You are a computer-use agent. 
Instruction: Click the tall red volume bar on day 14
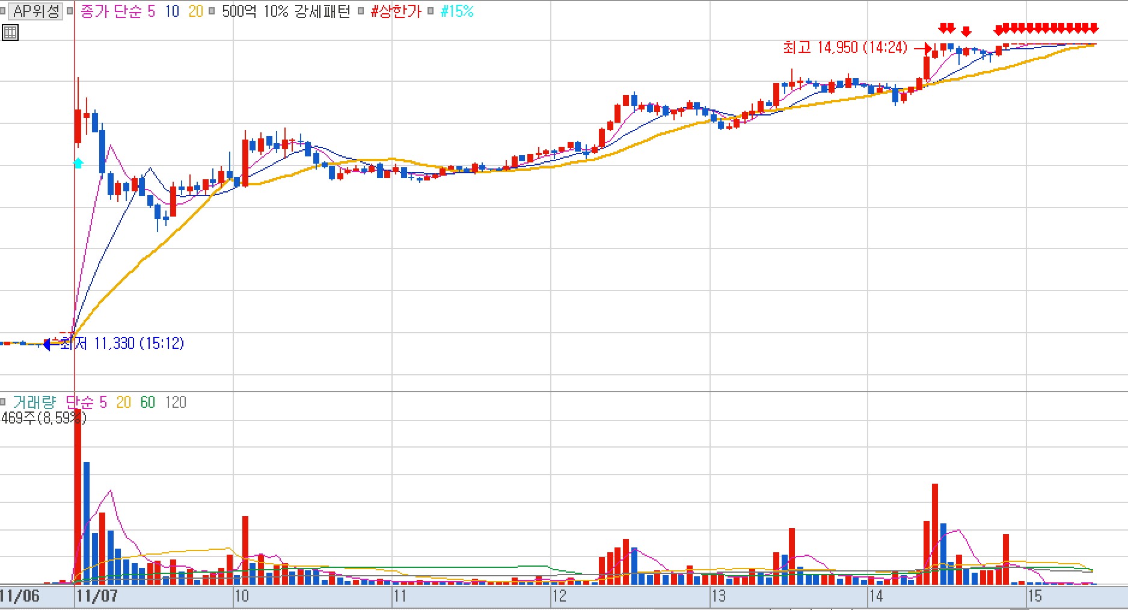click(935, 534)
